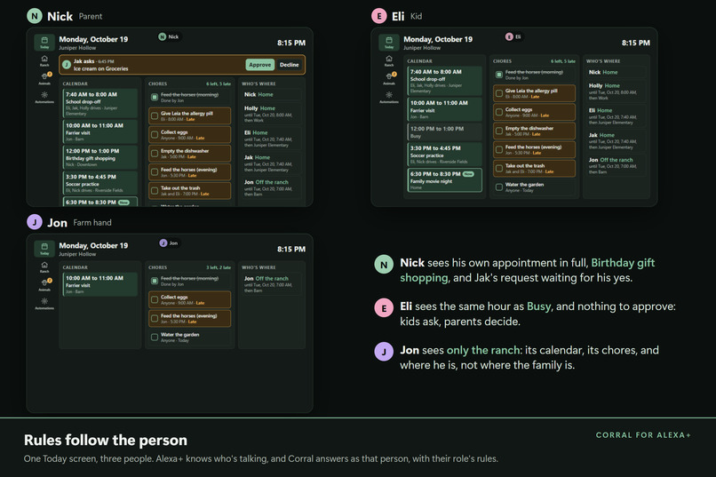The height and width of the screenshot is (477, 716).
Task: Check 'Empty the dishwasher' in Nick's chores
Action: pyautogui.click(x=155, y=154)
